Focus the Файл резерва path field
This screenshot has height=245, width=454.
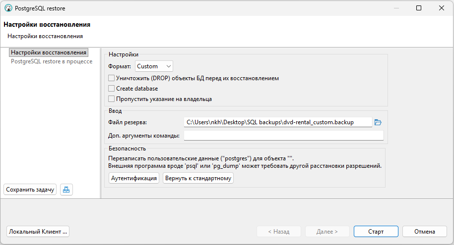click(x=278, y=122)
